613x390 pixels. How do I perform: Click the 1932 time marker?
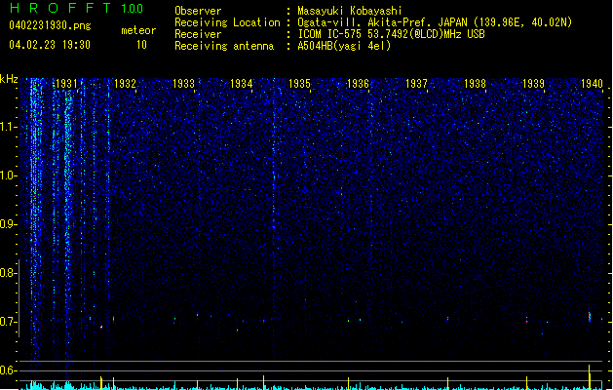[x=125, y=84]
